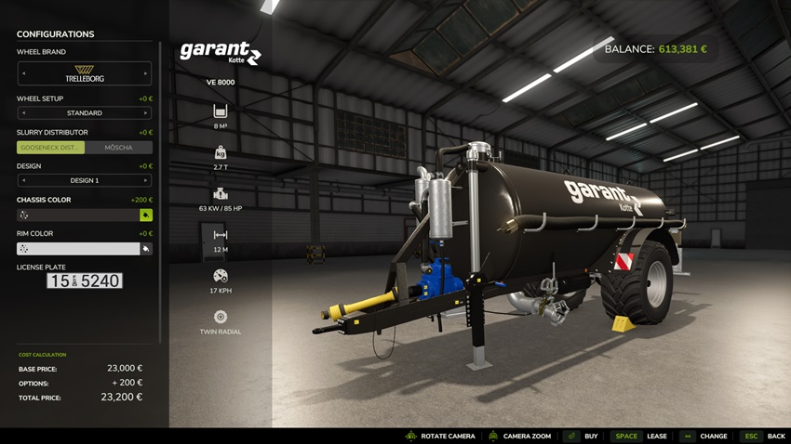Click the Twin Radial tire icon
Image resolution: width=791 pixels, height=444 pixels.
click(x=220, y=317)
